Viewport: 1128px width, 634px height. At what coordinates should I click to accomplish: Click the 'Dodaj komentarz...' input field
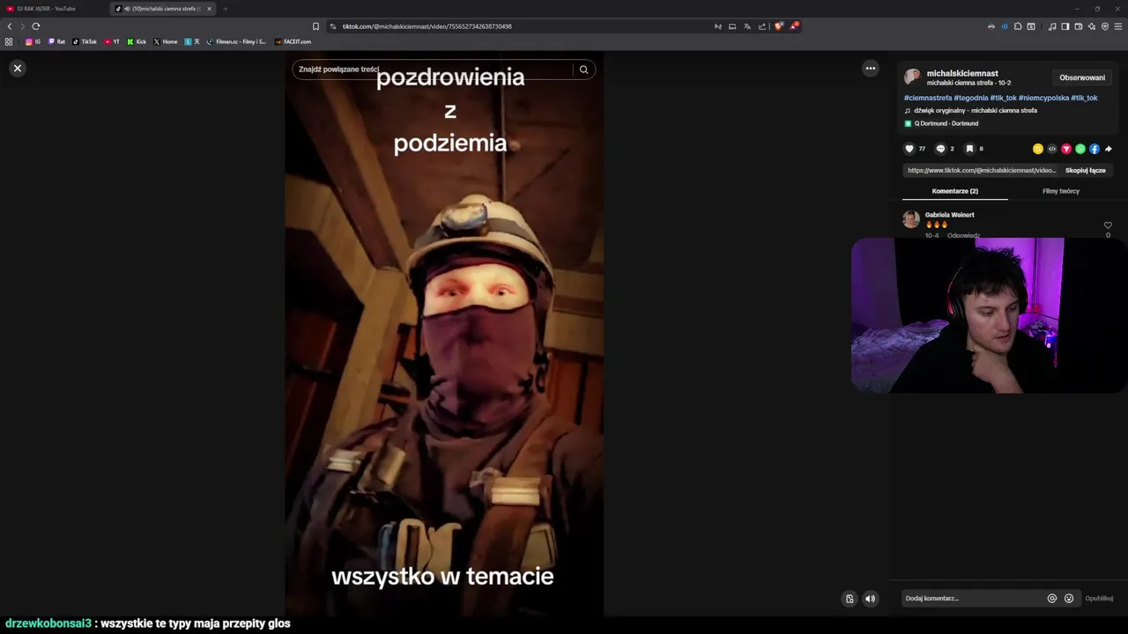[972, 598]
